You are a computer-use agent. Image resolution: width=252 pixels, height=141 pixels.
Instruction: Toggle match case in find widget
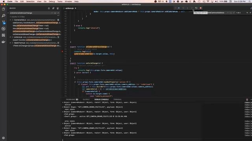(228, 13)
